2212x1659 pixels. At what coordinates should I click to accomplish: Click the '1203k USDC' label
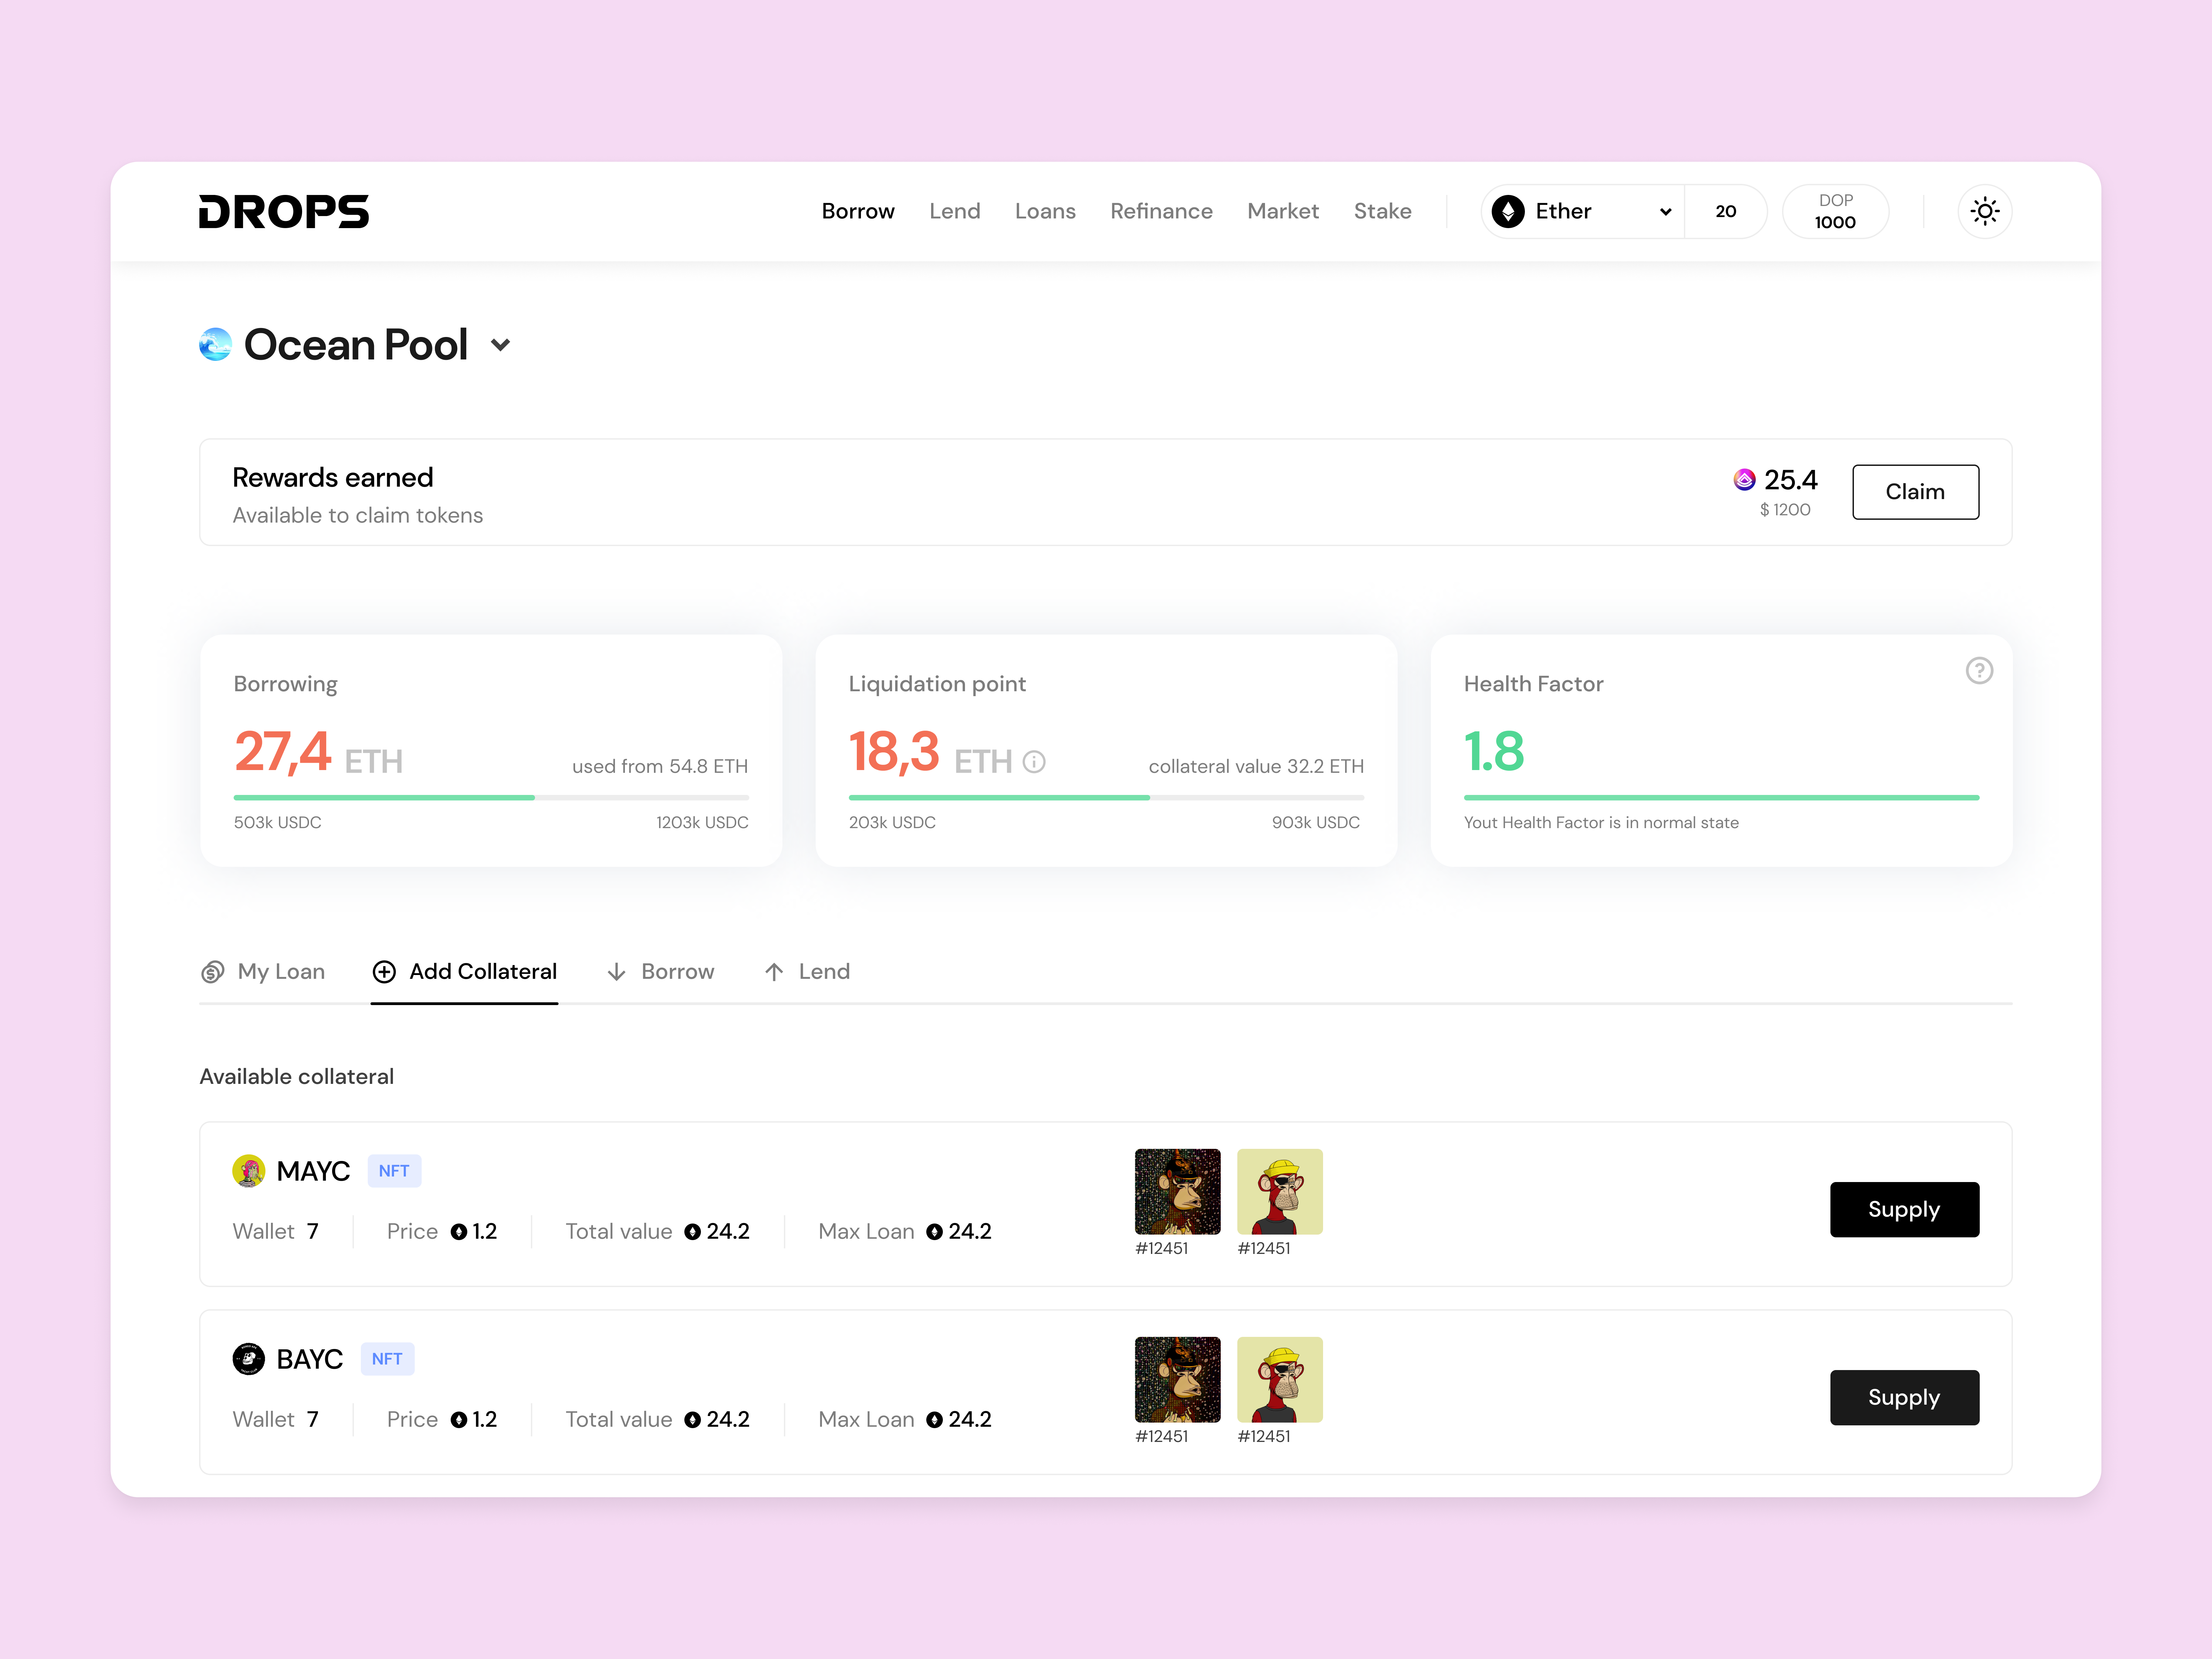(x=702, y=823)
